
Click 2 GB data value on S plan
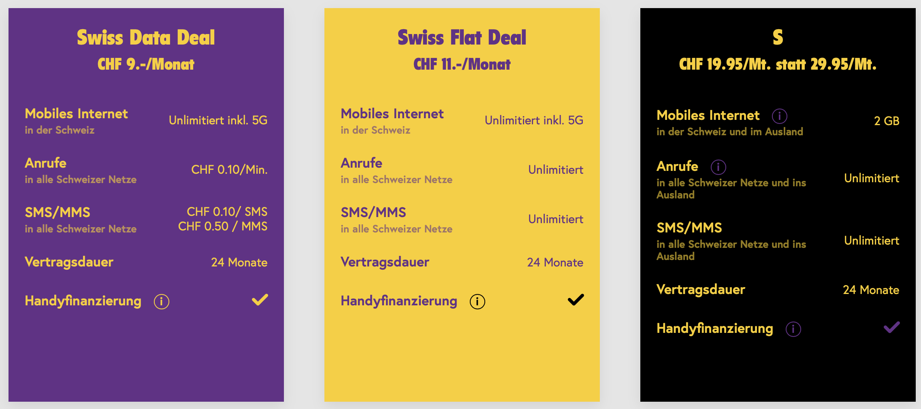887,121
